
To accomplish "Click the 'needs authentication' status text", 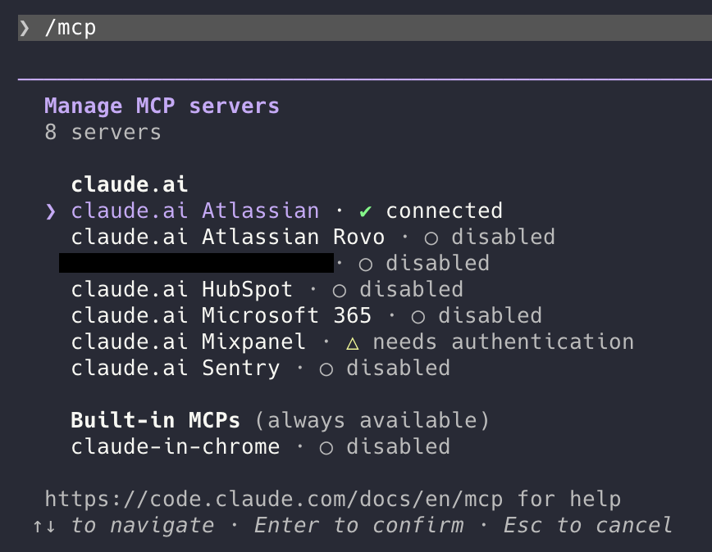I will click(x=503, y=342).
